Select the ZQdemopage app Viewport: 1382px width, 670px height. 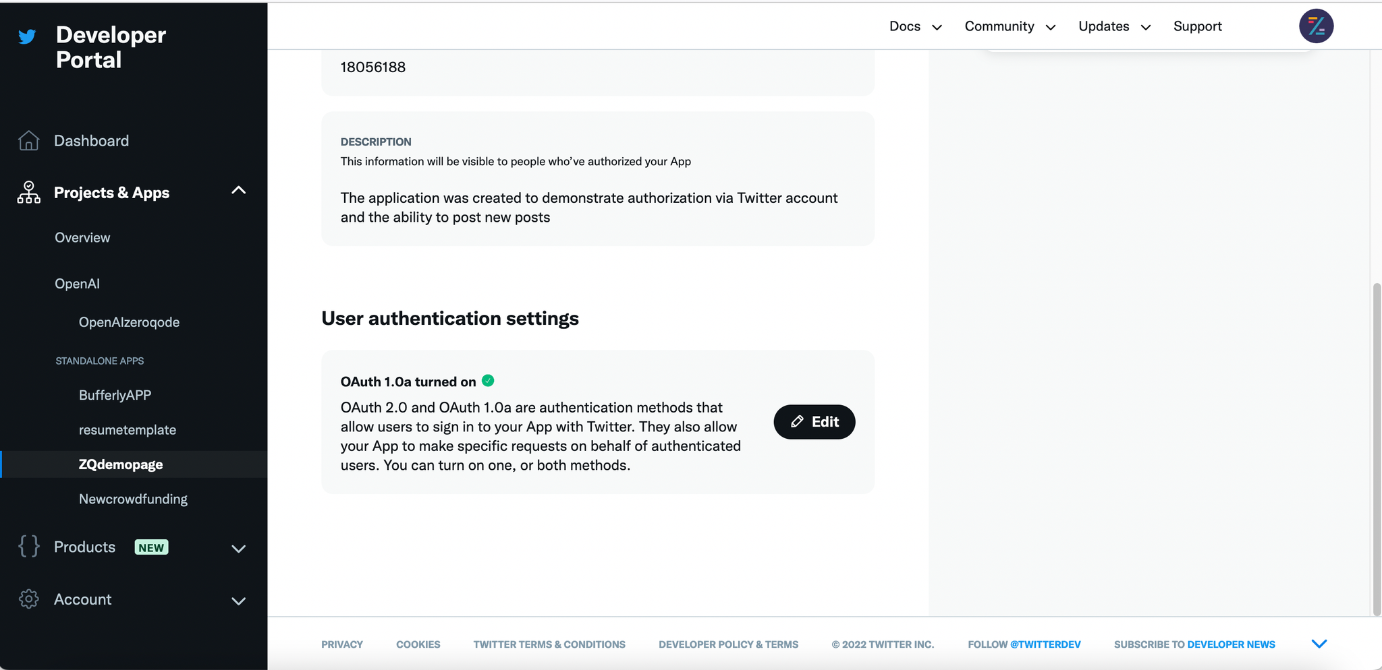tap(134, 464)
